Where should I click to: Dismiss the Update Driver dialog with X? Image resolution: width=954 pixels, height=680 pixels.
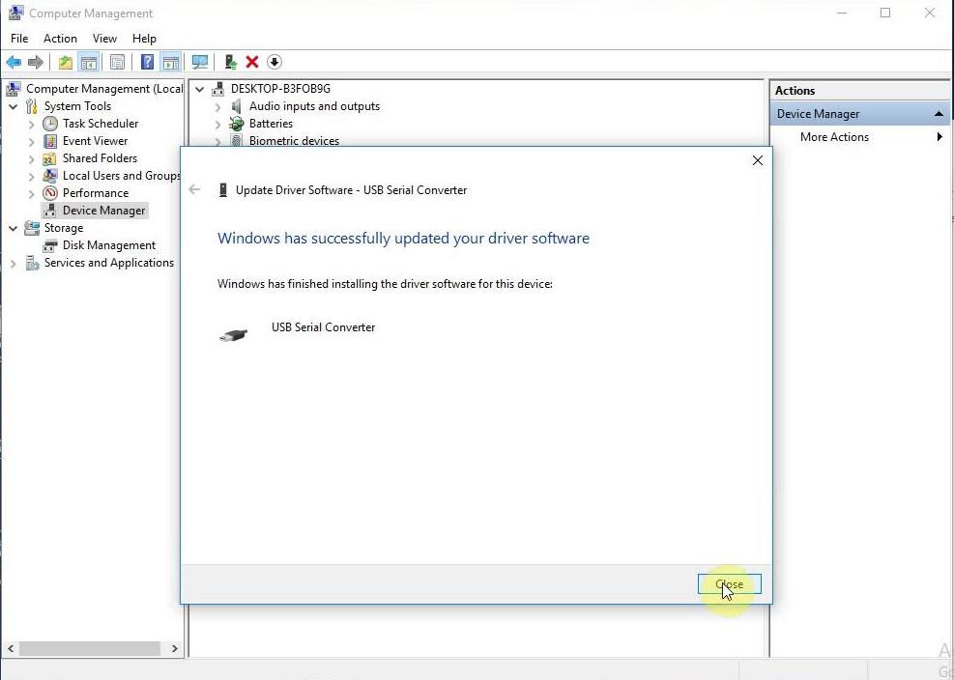coord(758,160)
